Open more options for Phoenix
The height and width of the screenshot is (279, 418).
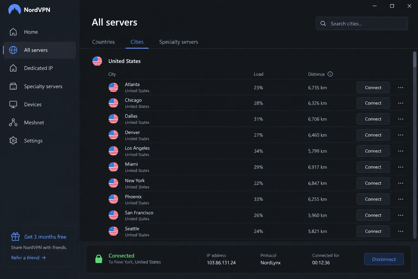pos(401,199)
